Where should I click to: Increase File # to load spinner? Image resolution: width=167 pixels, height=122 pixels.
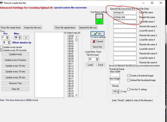coord(97,58)
